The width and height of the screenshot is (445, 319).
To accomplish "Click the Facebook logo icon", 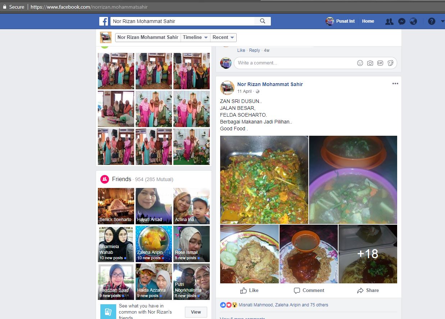I will pyautogui.click(x=104, y=21).
